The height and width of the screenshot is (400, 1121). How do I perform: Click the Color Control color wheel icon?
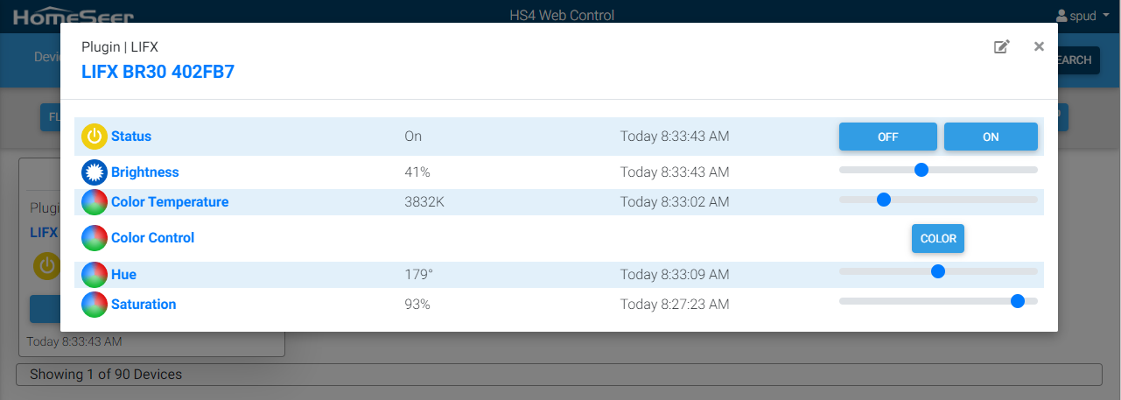tap(95, 238)
